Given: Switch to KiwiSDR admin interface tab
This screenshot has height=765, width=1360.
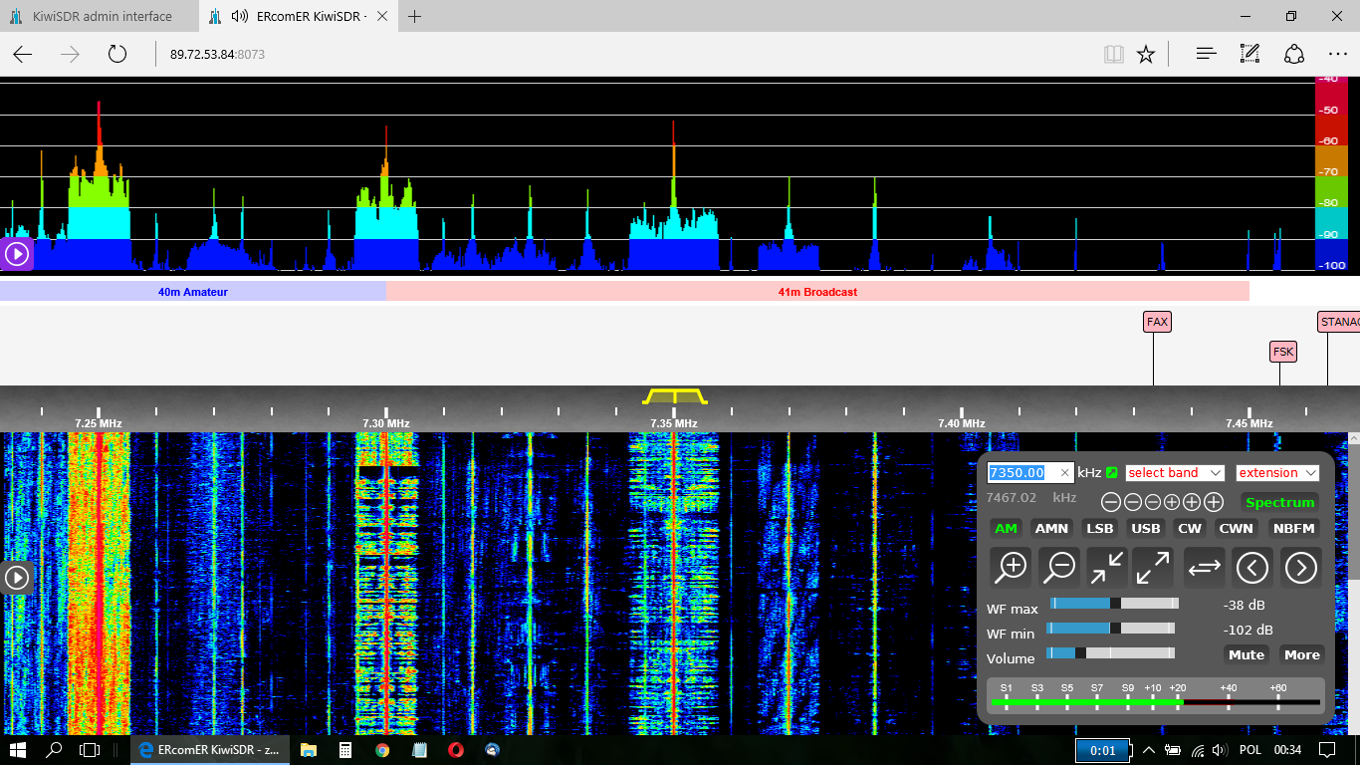Looking at the screenshot, I should (102, 16).
